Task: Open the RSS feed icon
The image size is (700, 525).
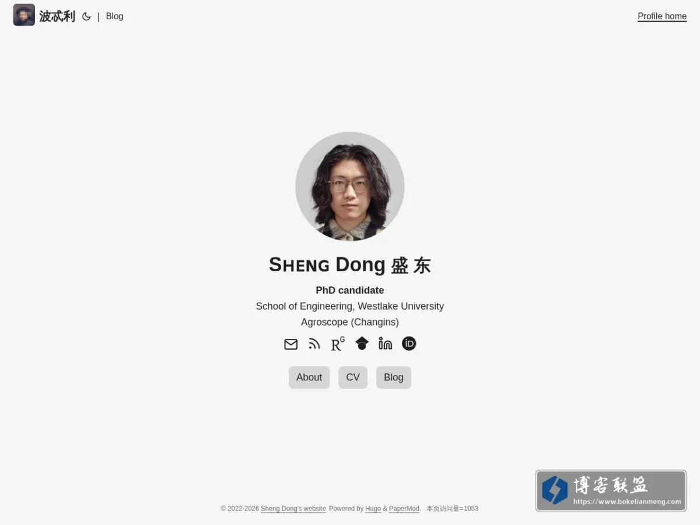Action: pos(314,344)
